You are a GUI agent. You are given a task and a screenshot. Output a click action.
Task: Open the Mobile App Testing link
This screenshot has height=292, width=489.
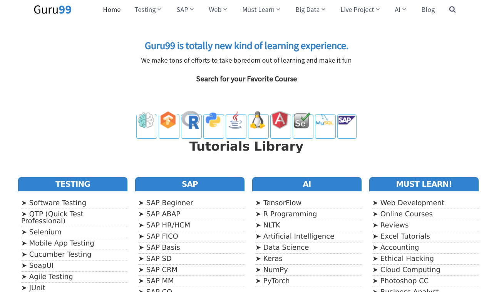pos(62,243)
